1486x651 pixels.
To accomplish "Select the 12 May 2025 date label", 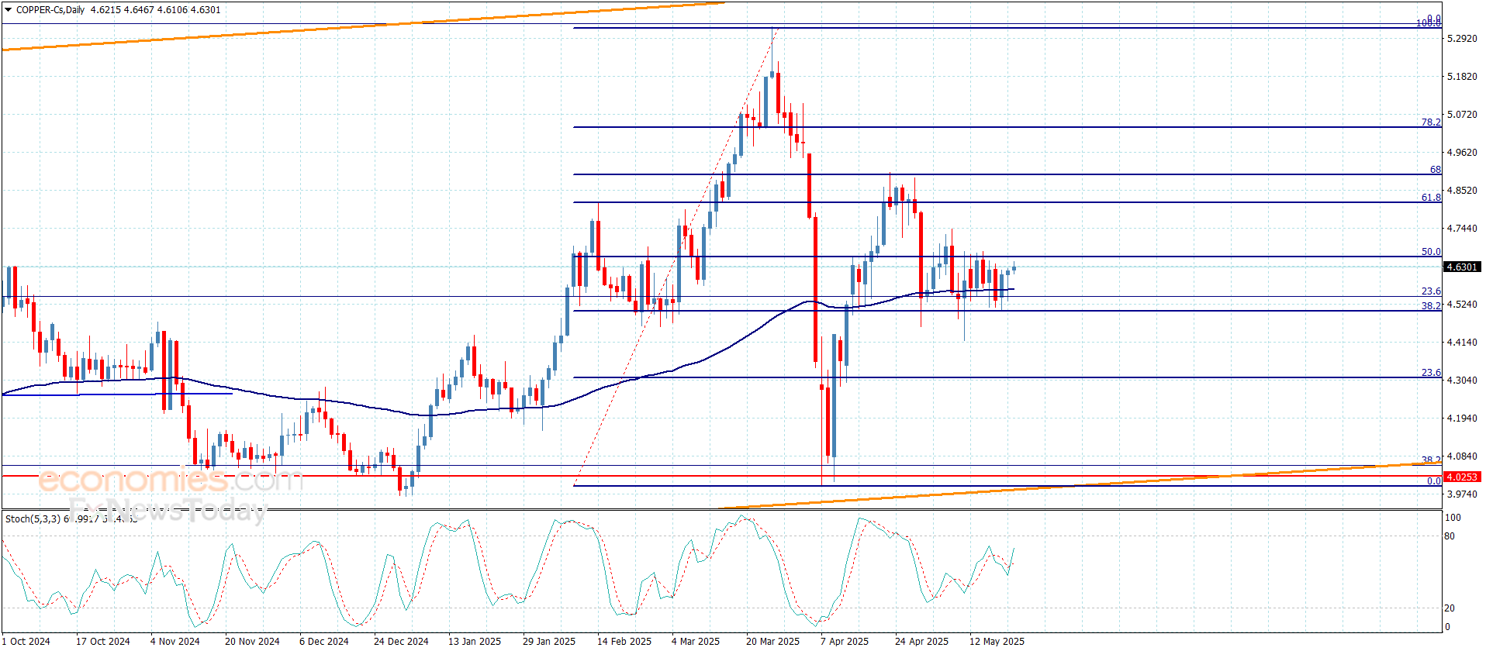I will pos(996,641).
